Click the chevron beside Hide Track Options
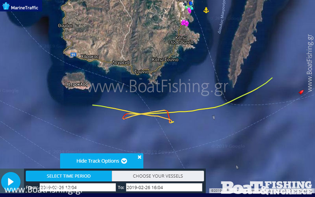The width and height of the screenshot is (315, 197). coord(124,161)
